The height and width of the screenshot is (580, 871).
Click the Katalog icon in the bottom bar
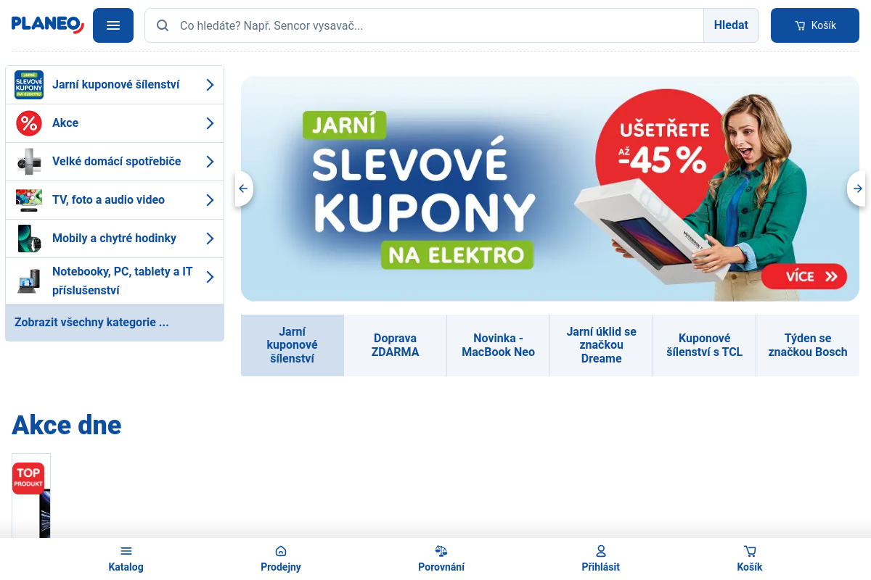click(x=126, y=552)
